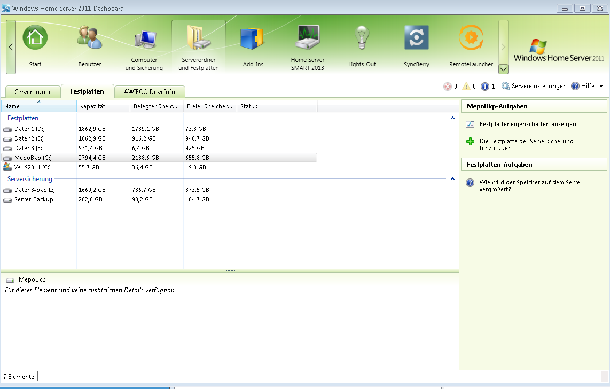Click the Daten2 (E:) drive icon
Screen dimensions: 610x389
tap(7, 139)
